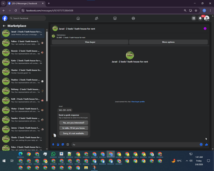Focus the Search Facebook field
This screenshot has height=171, width=214.
[27, 18]
